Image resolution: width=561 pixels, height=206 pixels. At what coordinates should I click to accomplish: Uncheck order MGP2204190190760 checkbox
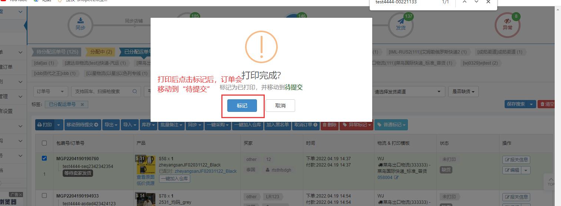pos(44,158)
